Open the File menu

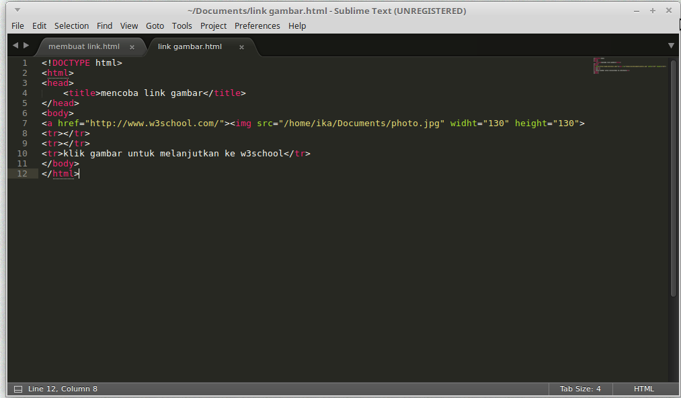coord(17,26)
